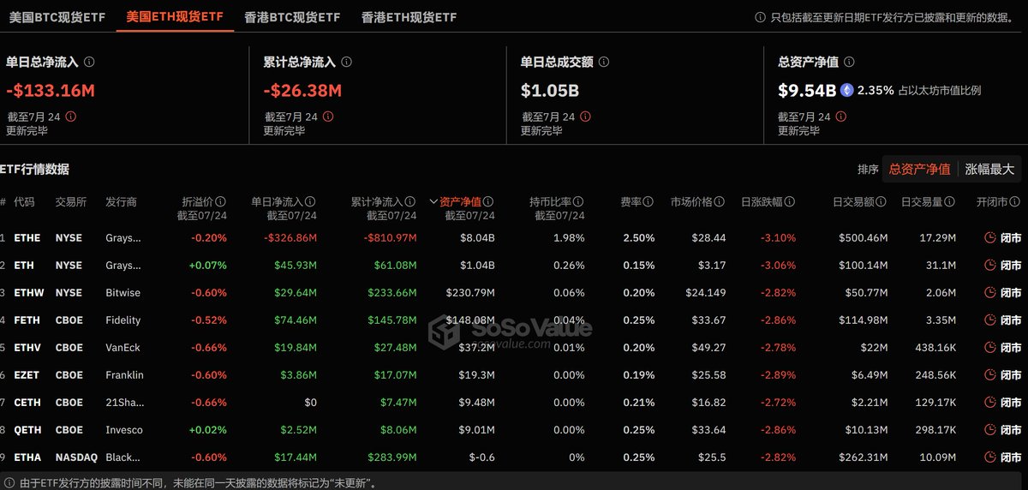1028x490 pixels.
Task: Click ETF行情数据 section heading
Action: tap(35, 169)
